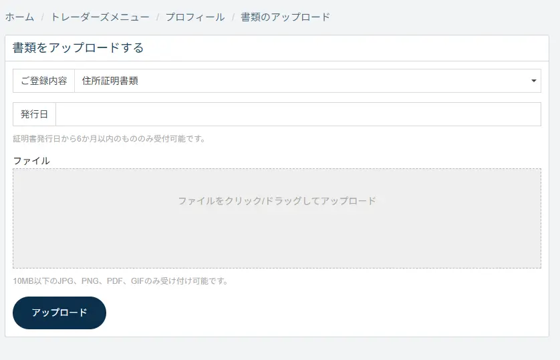The height and width of the screenshot is (360, 560).
Task: Go to プロフィール in the breadcrumb
Action: click(x=195, y=17)
